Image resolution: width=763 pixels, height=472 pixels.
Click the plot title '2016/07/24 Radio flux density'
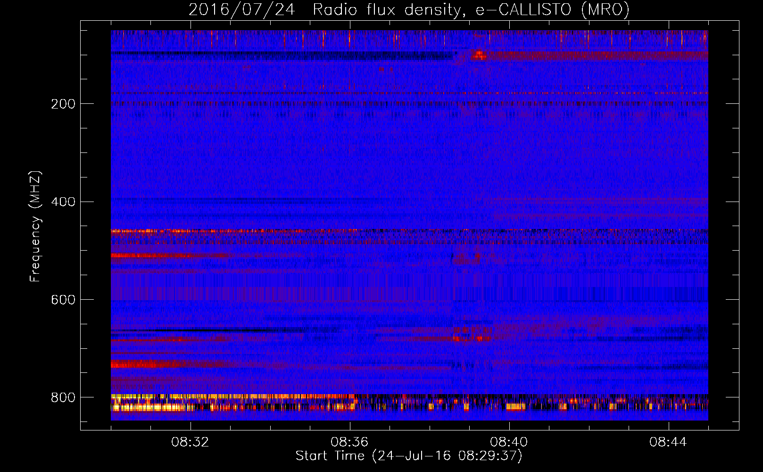[x=409, y=9]
